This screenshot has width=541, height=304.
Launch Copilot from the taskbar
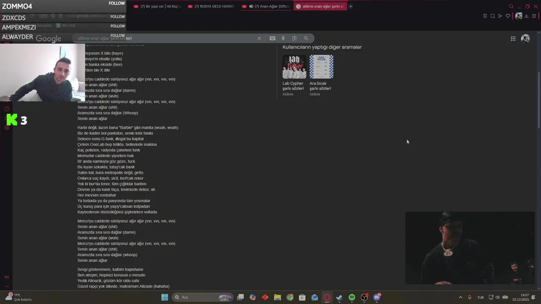pos(253,297)
